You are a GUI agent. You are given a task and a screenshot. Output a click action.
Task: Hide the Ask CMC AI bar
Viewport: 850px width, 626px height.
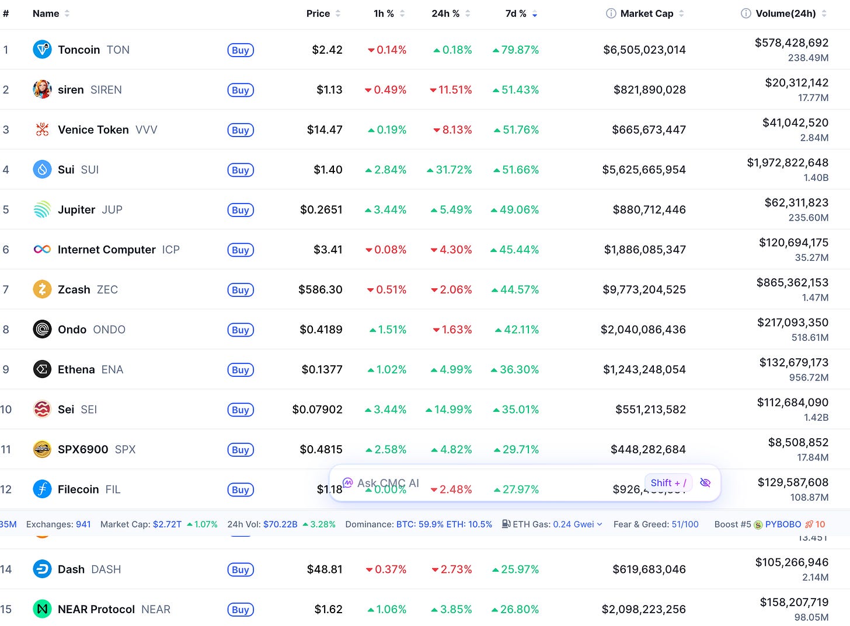point(705,482)
